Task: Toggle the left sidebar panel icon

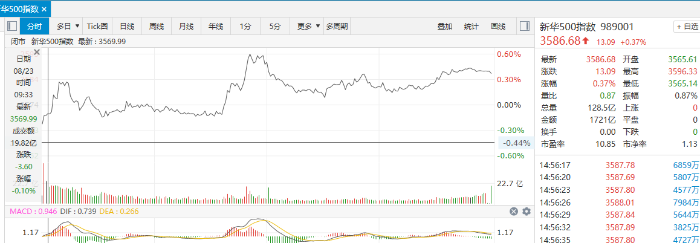Action: pos(11,26)
